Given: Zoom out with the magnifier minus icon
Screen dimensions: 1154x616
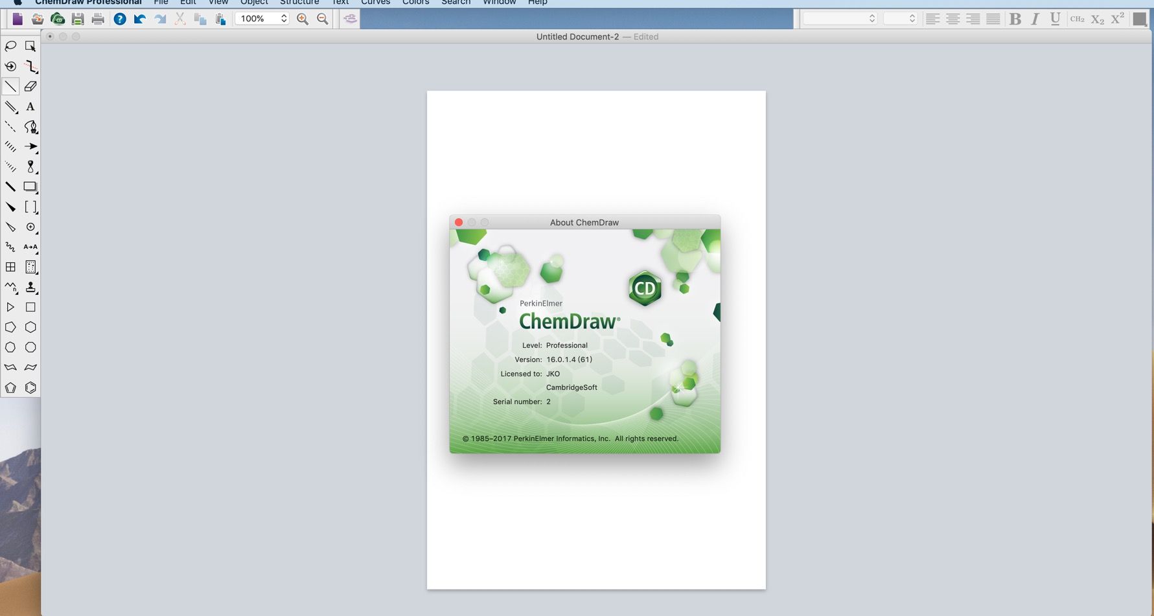Looking at the screenshot, I should coord(323,19).
